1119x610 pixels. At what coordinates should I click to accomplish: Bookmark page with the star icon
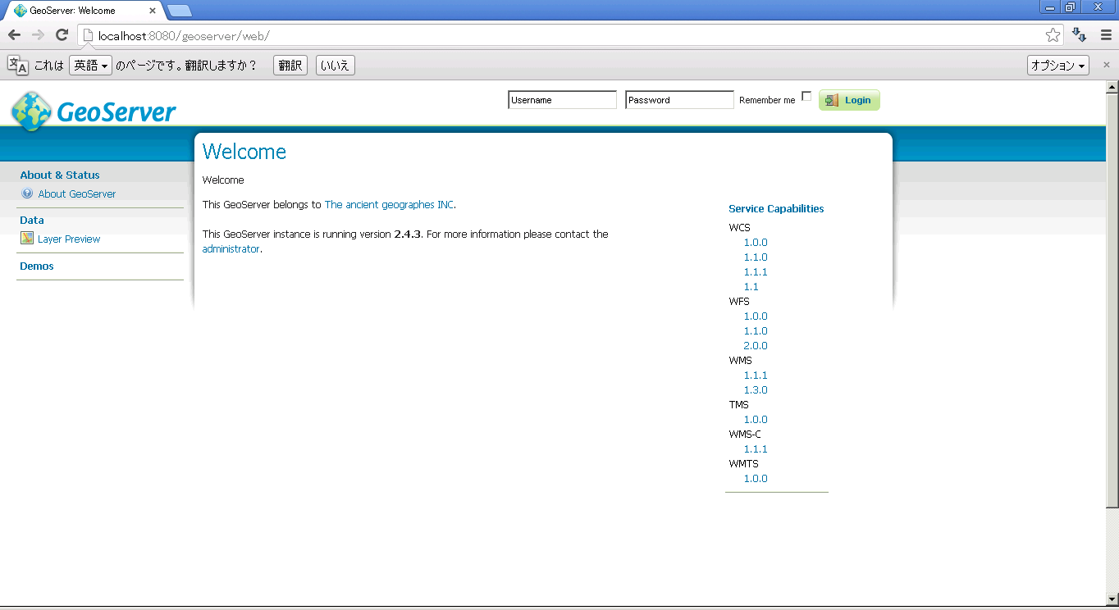click(1053, 35)
